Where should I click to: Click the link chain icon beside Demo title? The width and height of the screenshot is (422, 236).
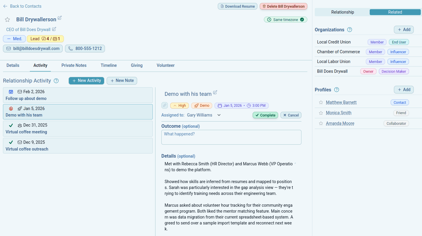[x=165, y=105]
